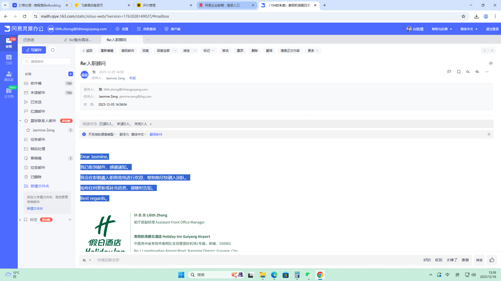
Task: Click the reply-all arrow icon in email header
Action: (477, 72)
